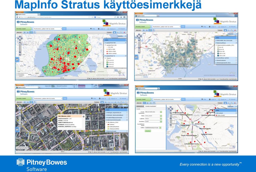Select highlighted pan tool in Finland map window
The image size is (256, 172).
pos(114,32)
